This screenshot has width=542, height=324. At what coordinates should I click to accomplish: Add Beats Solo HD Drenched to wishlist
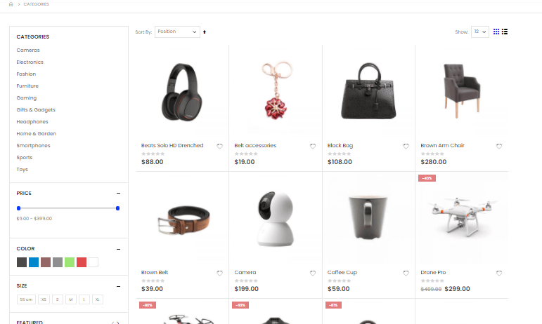pos(219,146)
